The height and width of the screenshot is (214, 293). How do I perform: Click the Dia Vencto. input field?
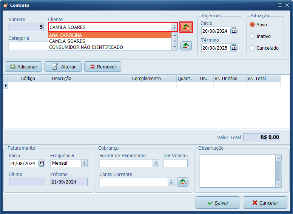[176, 163]
